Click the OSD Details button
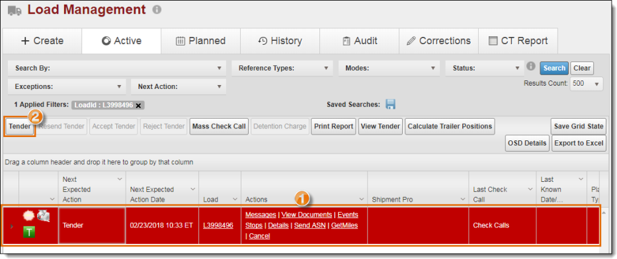Image resolution: width=617 pixels, height=259 pixels. tap(527, 143)
